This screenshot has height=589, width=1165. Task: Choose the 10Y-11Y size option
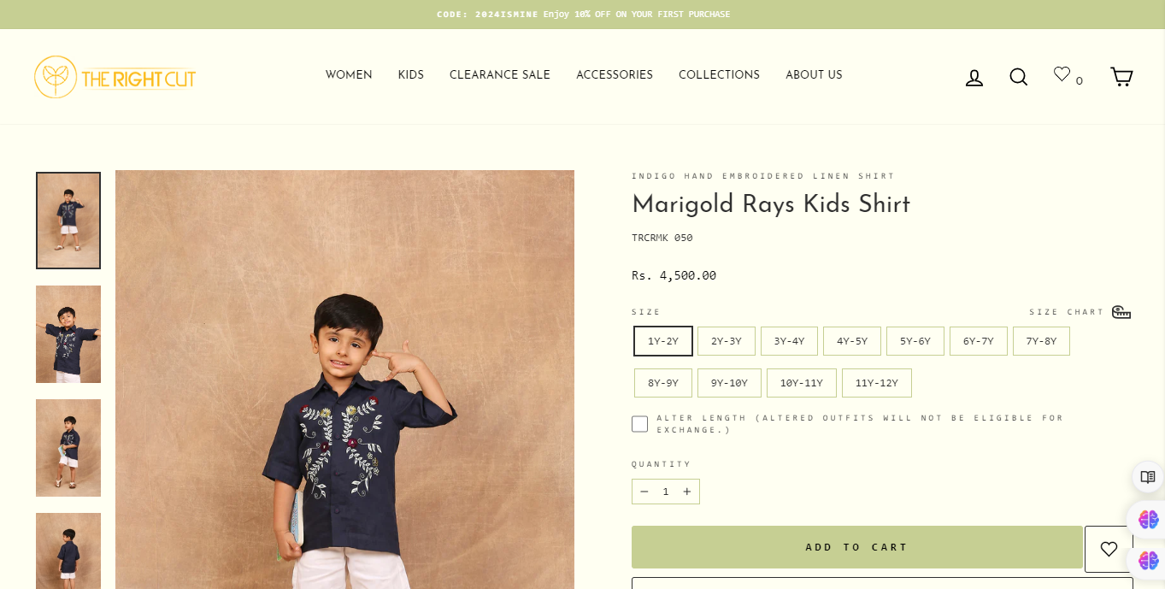tap(801, 383)
